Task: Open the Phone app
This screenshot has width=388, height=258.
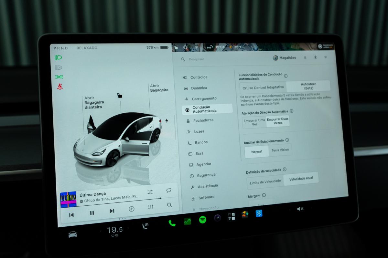Action: pyautogui.click(x=172, y=223)
